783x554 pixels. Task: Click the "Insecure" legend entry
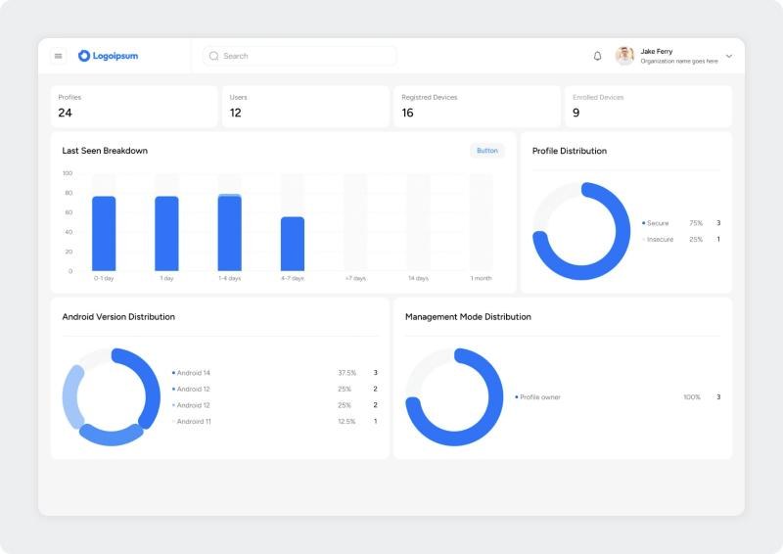tap(658, 239)
